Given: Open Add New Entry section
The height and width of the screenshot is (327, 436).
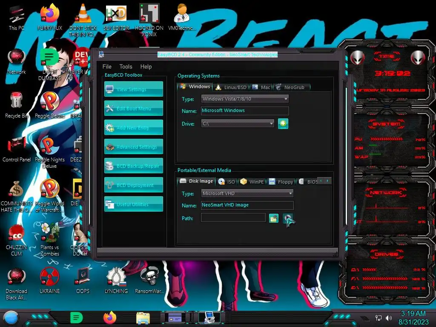Looking at the screenshot, I should [x=133, y=127].
